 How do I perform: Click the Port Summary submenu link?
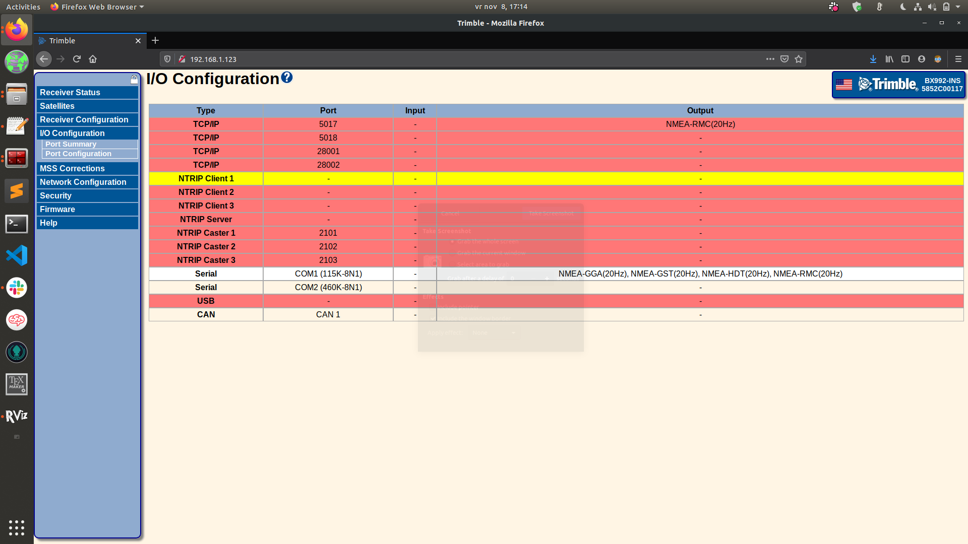click(71, 144)
